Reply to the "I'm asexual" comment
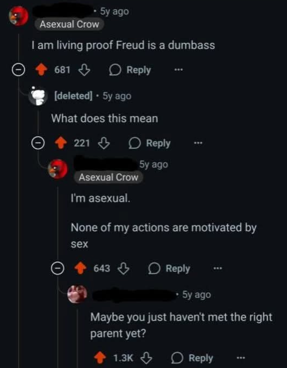Viewport: 287px width, 368px height. 169,268
